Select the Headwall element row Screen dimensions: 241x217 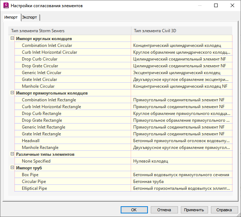pos(30,141)
